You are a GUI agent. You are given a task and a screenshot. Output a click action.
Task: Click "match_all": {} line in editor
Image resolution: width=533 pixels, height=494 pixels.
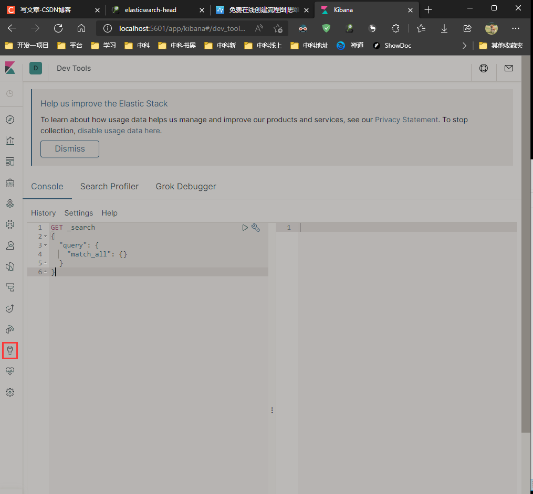(x=97, y=254)
